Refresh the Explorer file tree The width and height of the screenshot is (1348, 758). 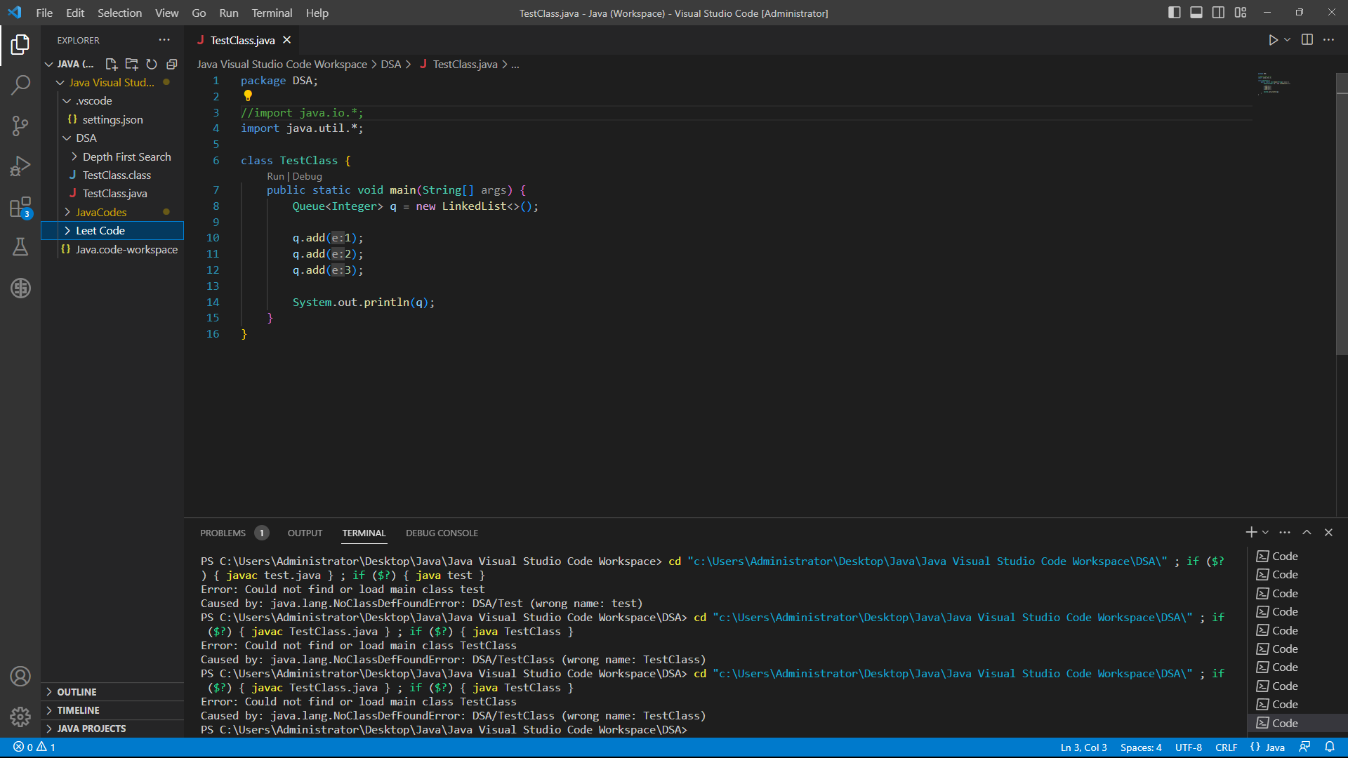pos(152,64)
